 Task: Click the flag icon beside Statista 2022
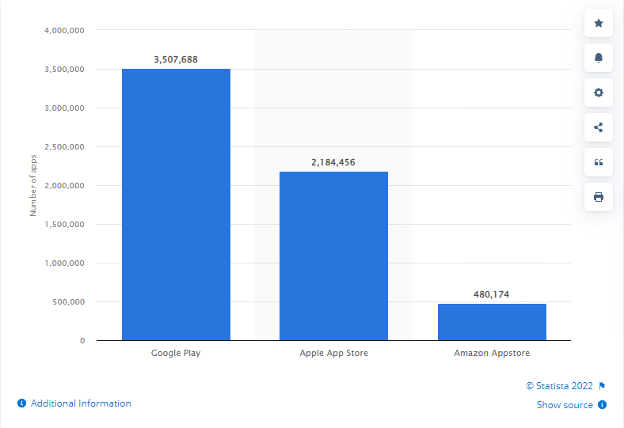[602, 386]
